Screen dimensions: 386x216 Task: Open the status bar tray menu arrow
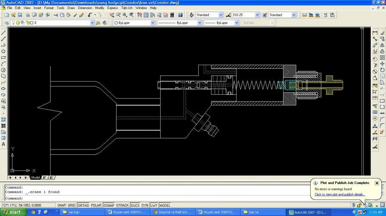click(x=377, y=206)
